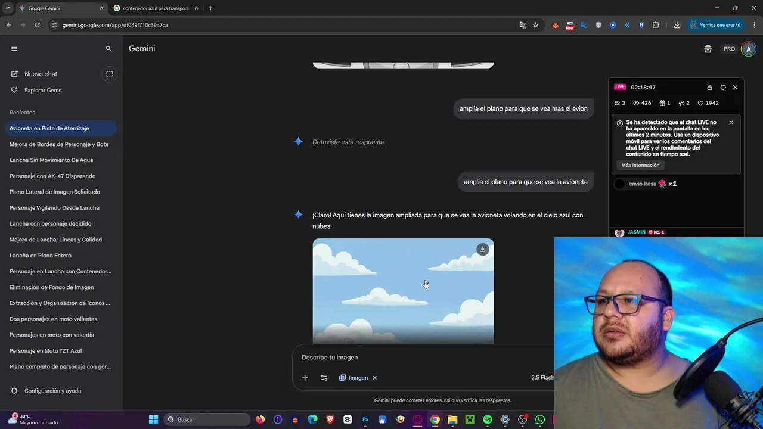Open a temporary chat via dashed square icon
763x429 pixels.
pos(109,74)
